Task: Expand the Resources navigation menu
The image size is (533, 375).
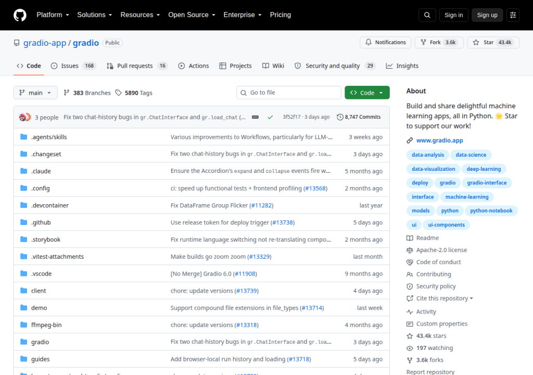Action: 140,15
